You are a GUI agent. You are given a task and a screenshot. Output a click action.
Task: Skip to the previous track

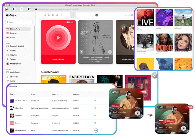[x=49, y=15]
